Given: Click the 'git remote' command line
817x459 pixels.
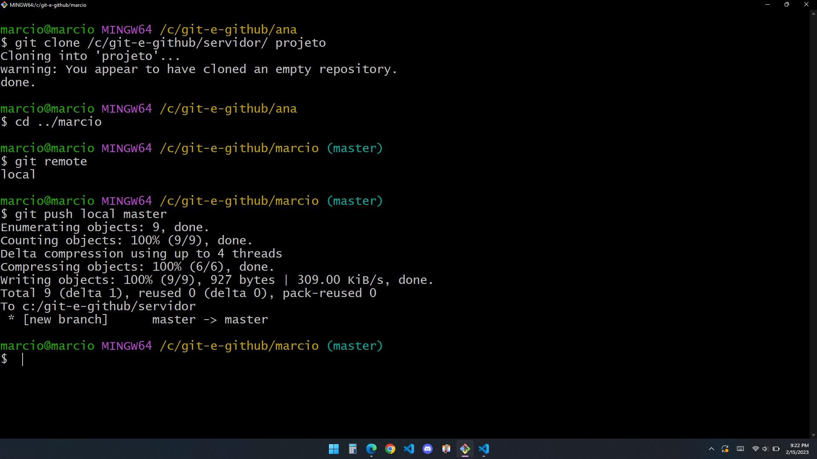Looking at the screenshot, I should pos(44,161).
